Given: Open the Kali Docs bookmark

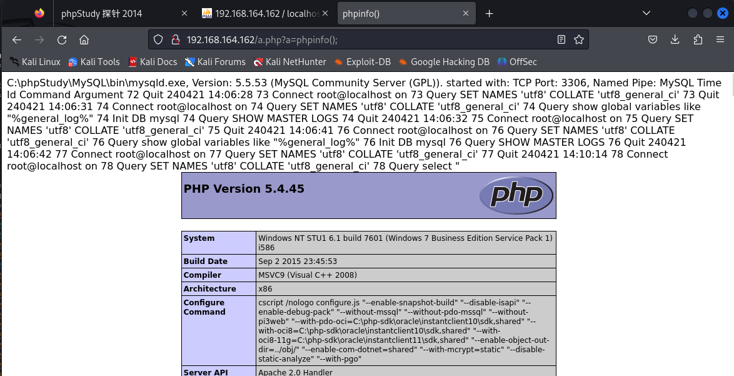Looking at the screenshot, I should [153, 62].
